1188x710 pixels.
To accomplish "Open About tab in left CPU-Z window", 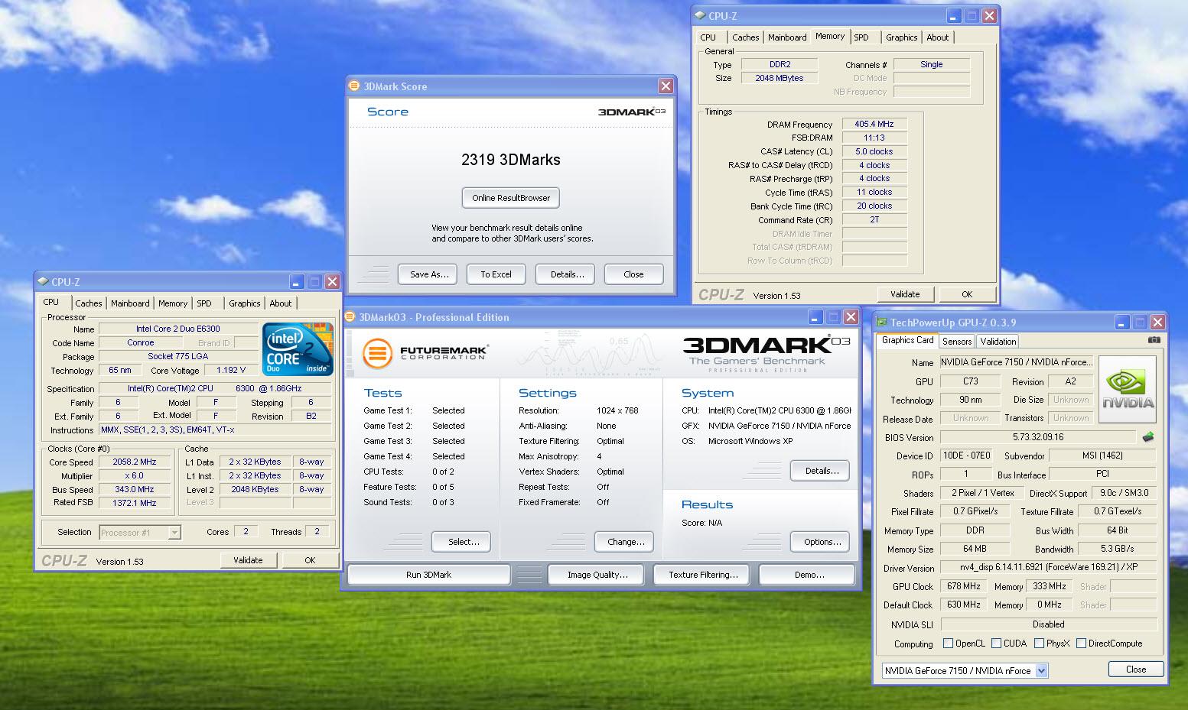I will [x=280, y=303].
